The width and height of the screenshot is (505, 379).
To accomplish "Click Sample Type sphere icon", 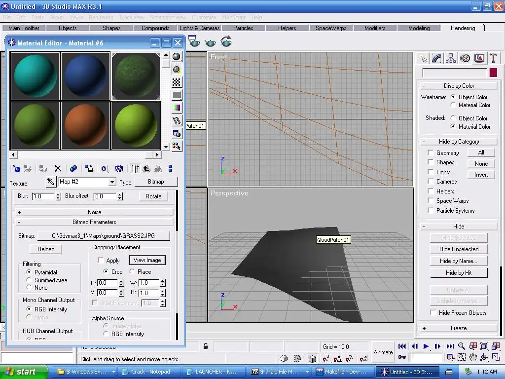I will [x=177, y=57].
